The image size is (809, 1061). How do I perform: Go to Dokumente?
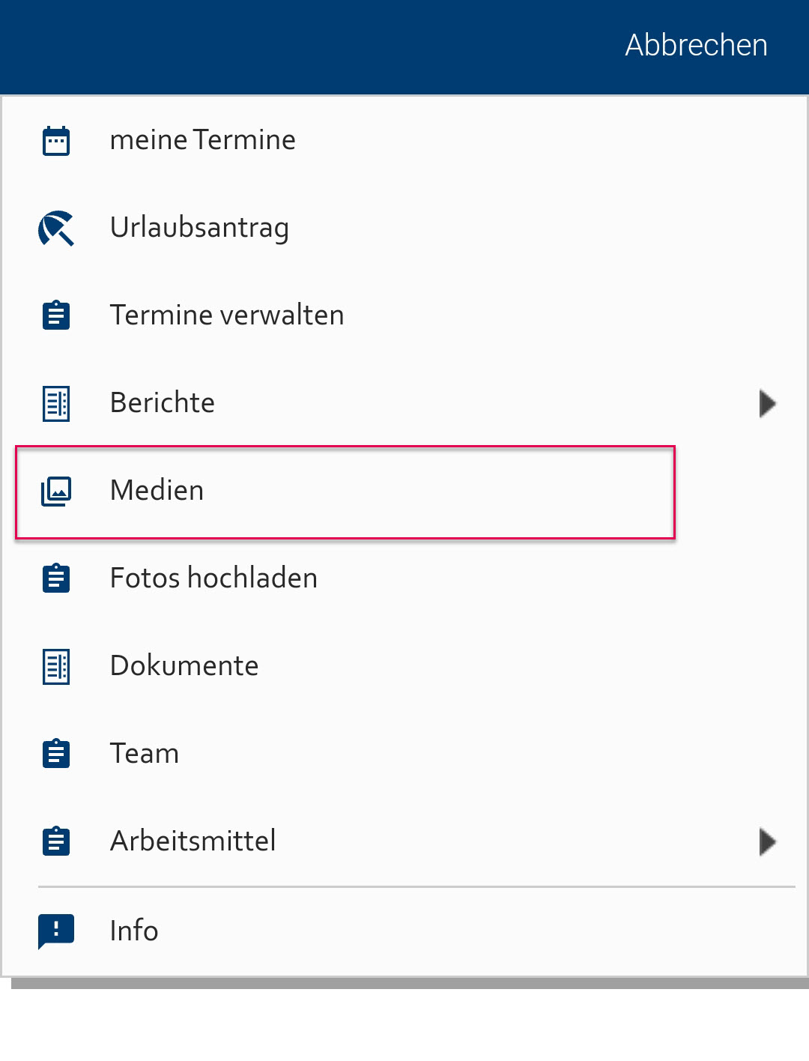click(x=404, y=666)
